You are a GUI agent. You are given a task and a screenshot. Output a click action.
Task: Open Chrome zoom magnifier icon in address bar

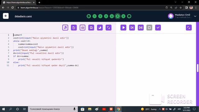tap(171, 7)
